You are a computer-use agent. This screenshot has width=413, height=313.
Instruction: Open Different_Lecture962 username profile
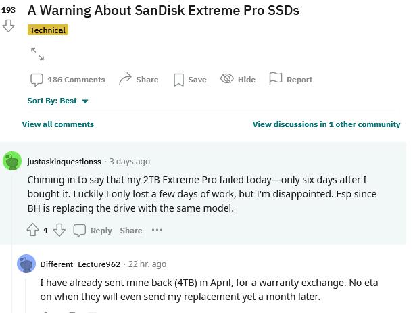point(80,264)
